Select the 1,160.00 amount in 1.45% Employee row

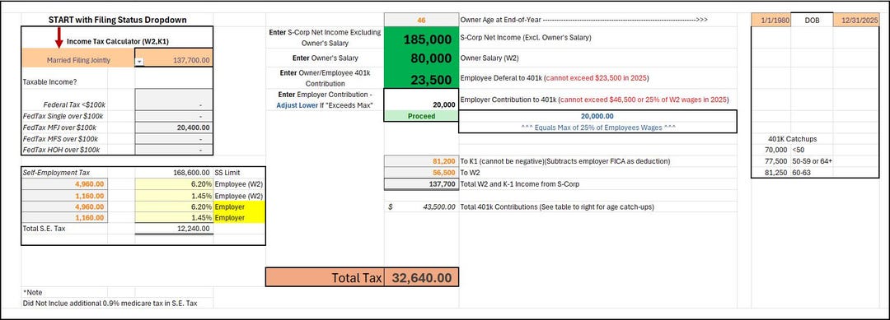pyautogui.click(x=64, y=195)
